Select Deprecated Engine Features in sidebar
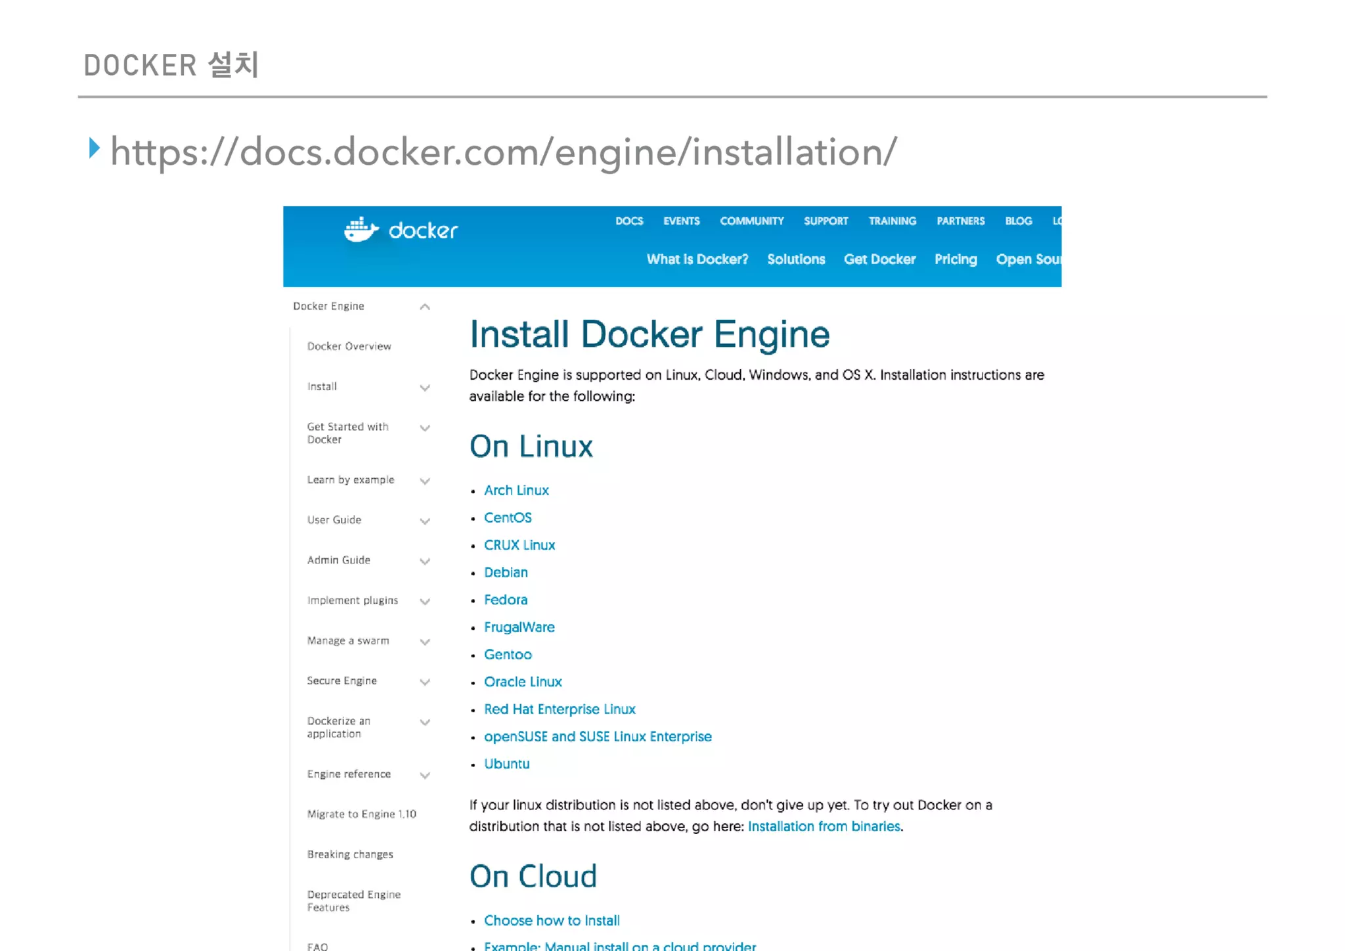 coord(353,901)
